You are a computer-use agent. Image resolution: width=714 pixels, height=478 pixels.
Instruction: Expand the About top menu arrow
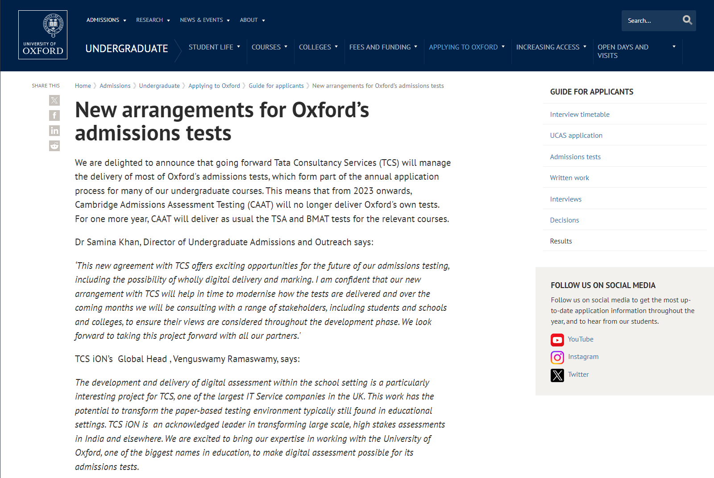point(263,21)
